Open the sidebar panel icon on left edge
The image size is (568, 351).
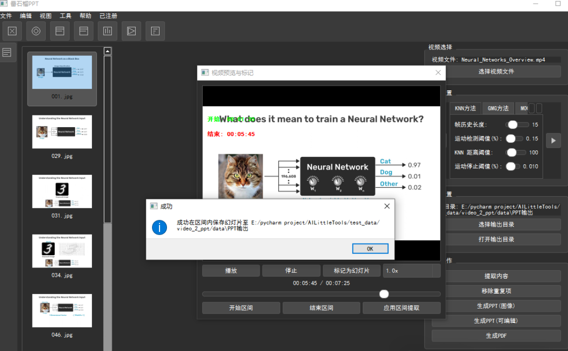tap(7, 52)
